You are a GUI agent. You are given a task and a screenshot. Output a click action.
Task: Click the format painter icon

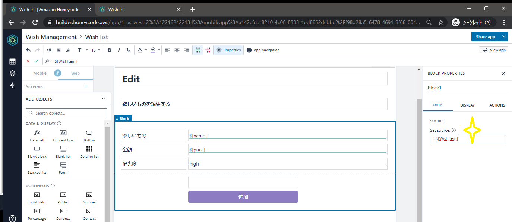click(x=68, y=50)
